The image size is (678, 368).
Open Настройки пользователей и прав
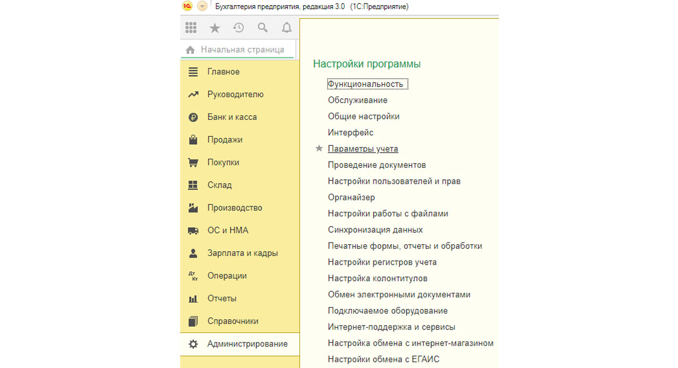coord(394,181)
